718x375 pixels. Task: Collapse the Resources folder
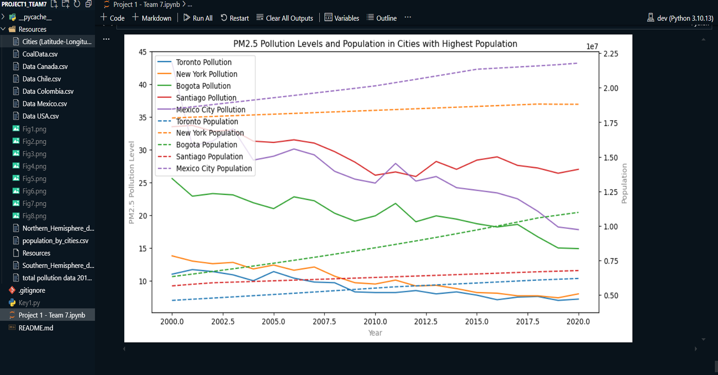coord(4,29)
